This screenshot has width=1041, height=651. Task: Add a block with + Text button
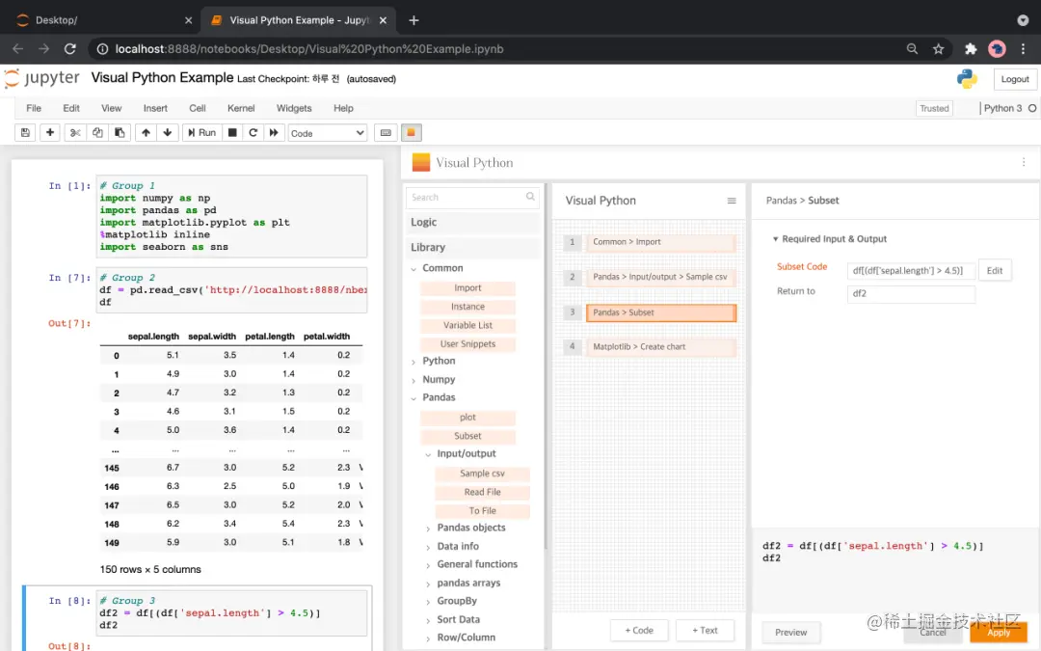[705, 631]
